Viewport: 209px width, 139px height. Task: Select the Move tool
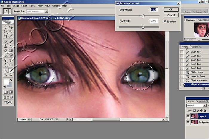coord(11,27)
